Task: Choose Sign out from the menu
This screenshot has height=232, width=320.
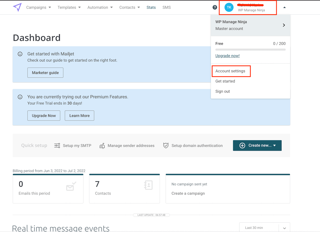Action: point(223,91)
